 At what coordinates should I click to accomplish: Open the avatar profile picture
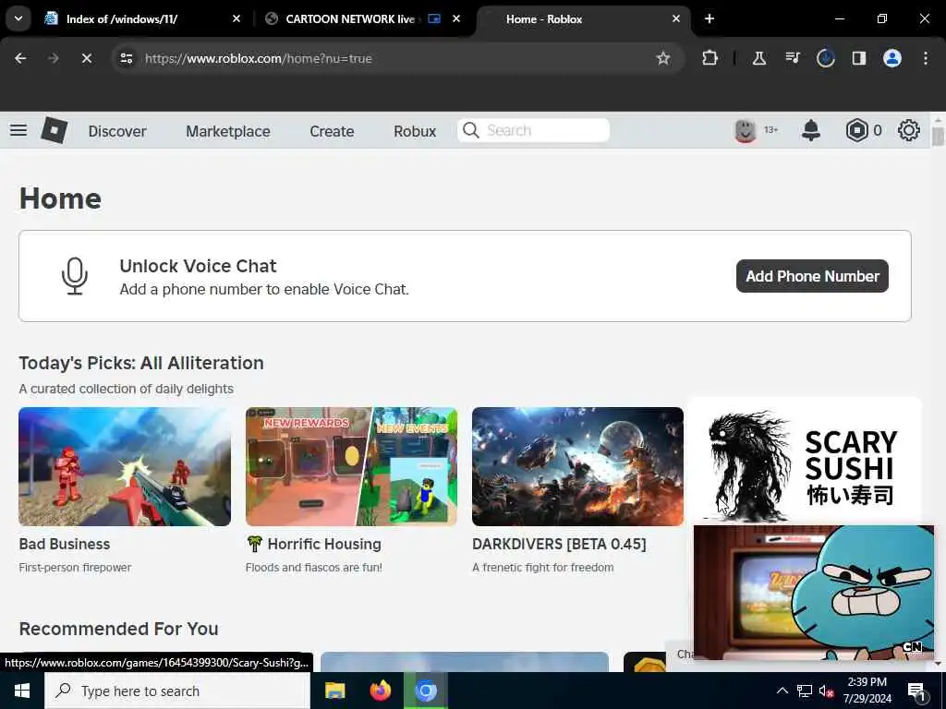point(746,130)
